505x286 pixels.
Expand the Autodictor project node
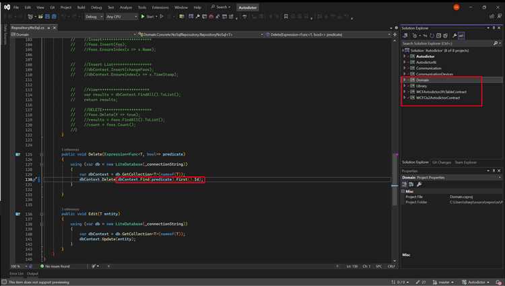[405, 57]
